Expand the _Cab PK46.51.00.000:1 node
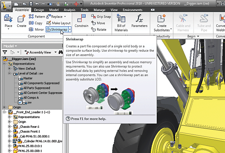 click(9, 136)
